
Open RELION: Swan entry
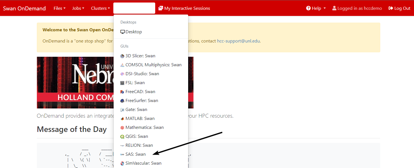[151, 145]
